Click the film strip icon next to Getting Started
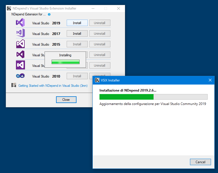Image resolution: width=218 pixels, height=173 pixels. tap(14, 85)
